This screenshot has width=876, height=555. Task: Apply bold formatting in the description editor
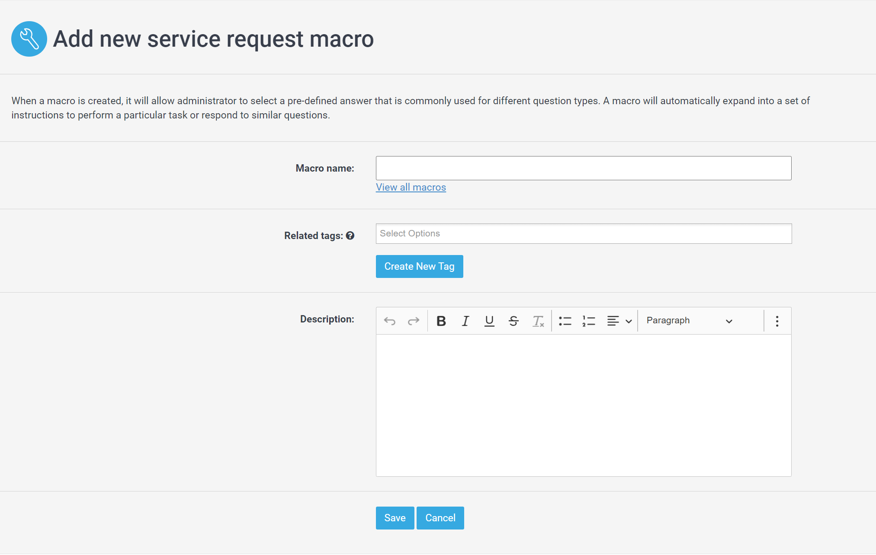click(441, 321)
